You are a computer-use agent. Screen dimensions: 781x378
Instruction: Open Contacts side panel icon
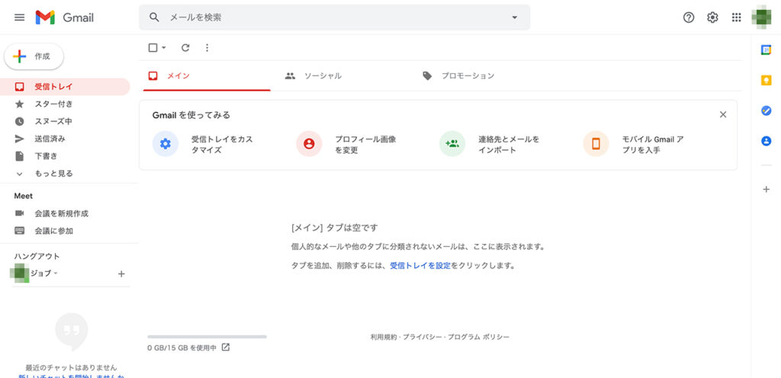[766, 141]
